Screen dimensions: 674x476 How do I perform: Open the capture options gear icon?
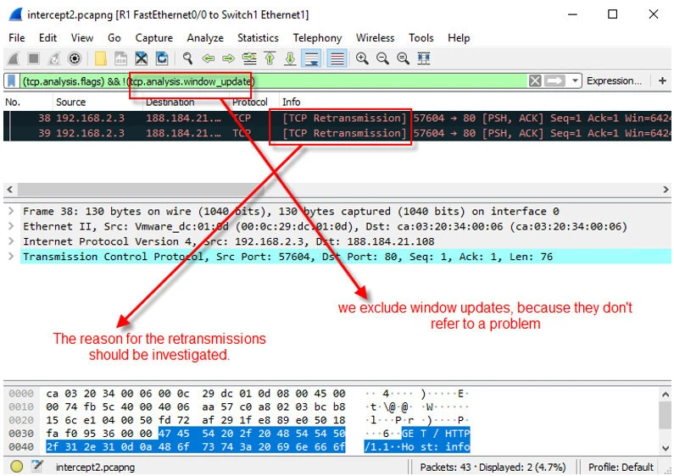(75, 58)
